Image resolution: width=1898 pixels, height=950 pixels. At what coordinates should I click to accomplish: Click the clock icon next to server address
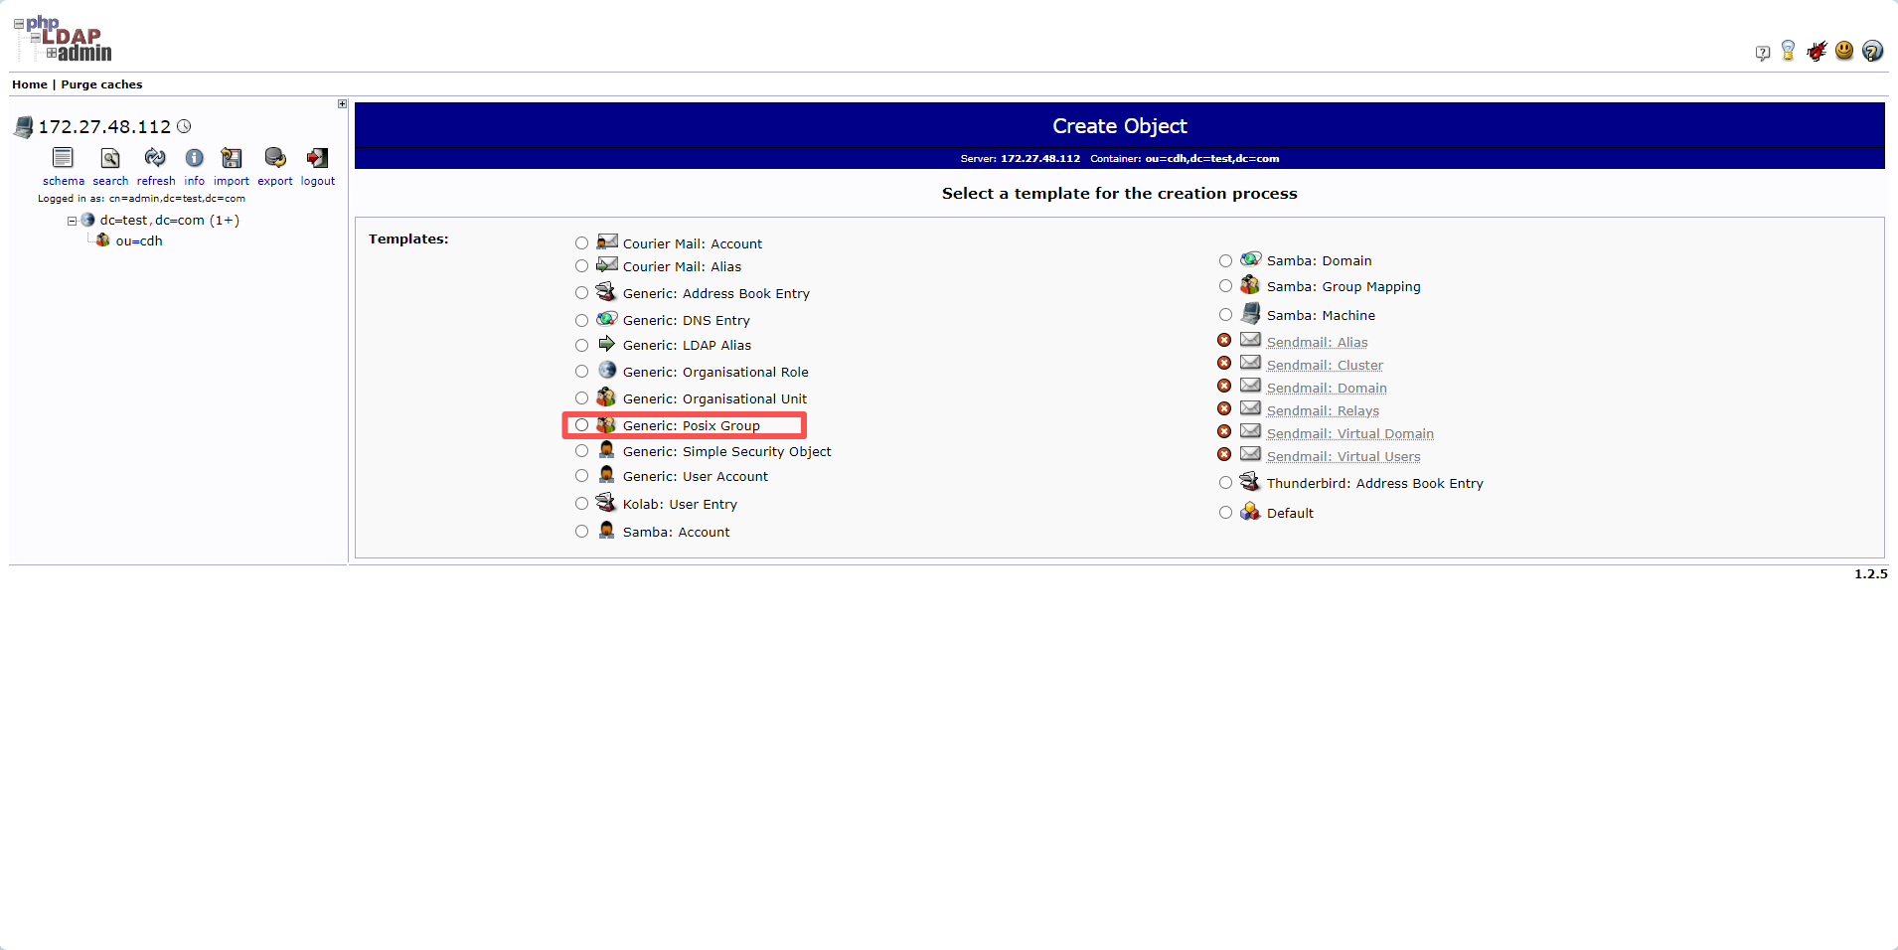(184, 126)
